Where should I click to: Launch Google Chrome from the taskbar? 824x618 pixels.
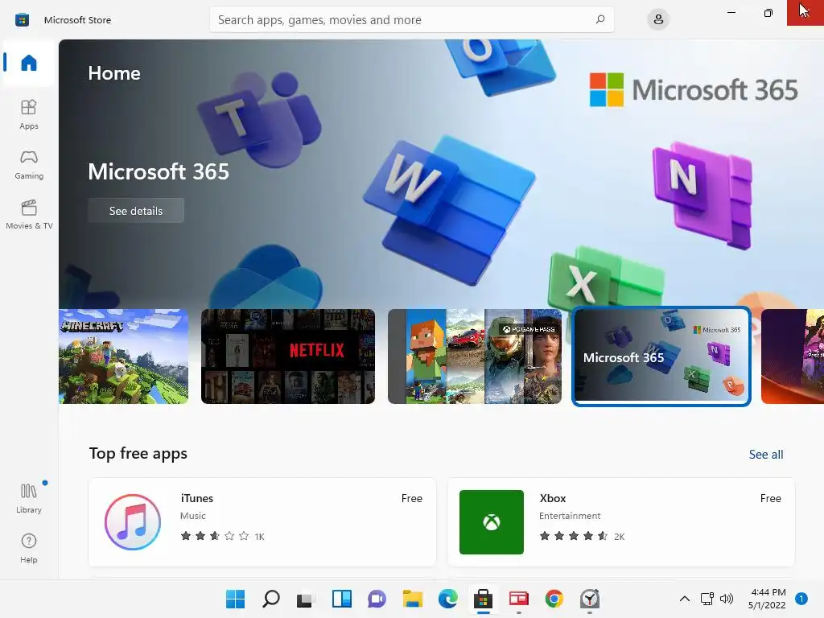coord(554,599)
